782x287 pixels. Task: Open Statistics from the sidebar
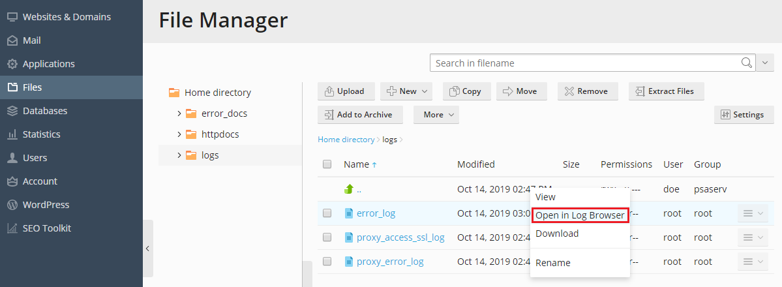pyautogui.click(x=41, y=134)
